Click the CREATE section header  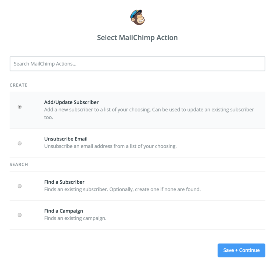pyautogui.click(x=18, y=85)
